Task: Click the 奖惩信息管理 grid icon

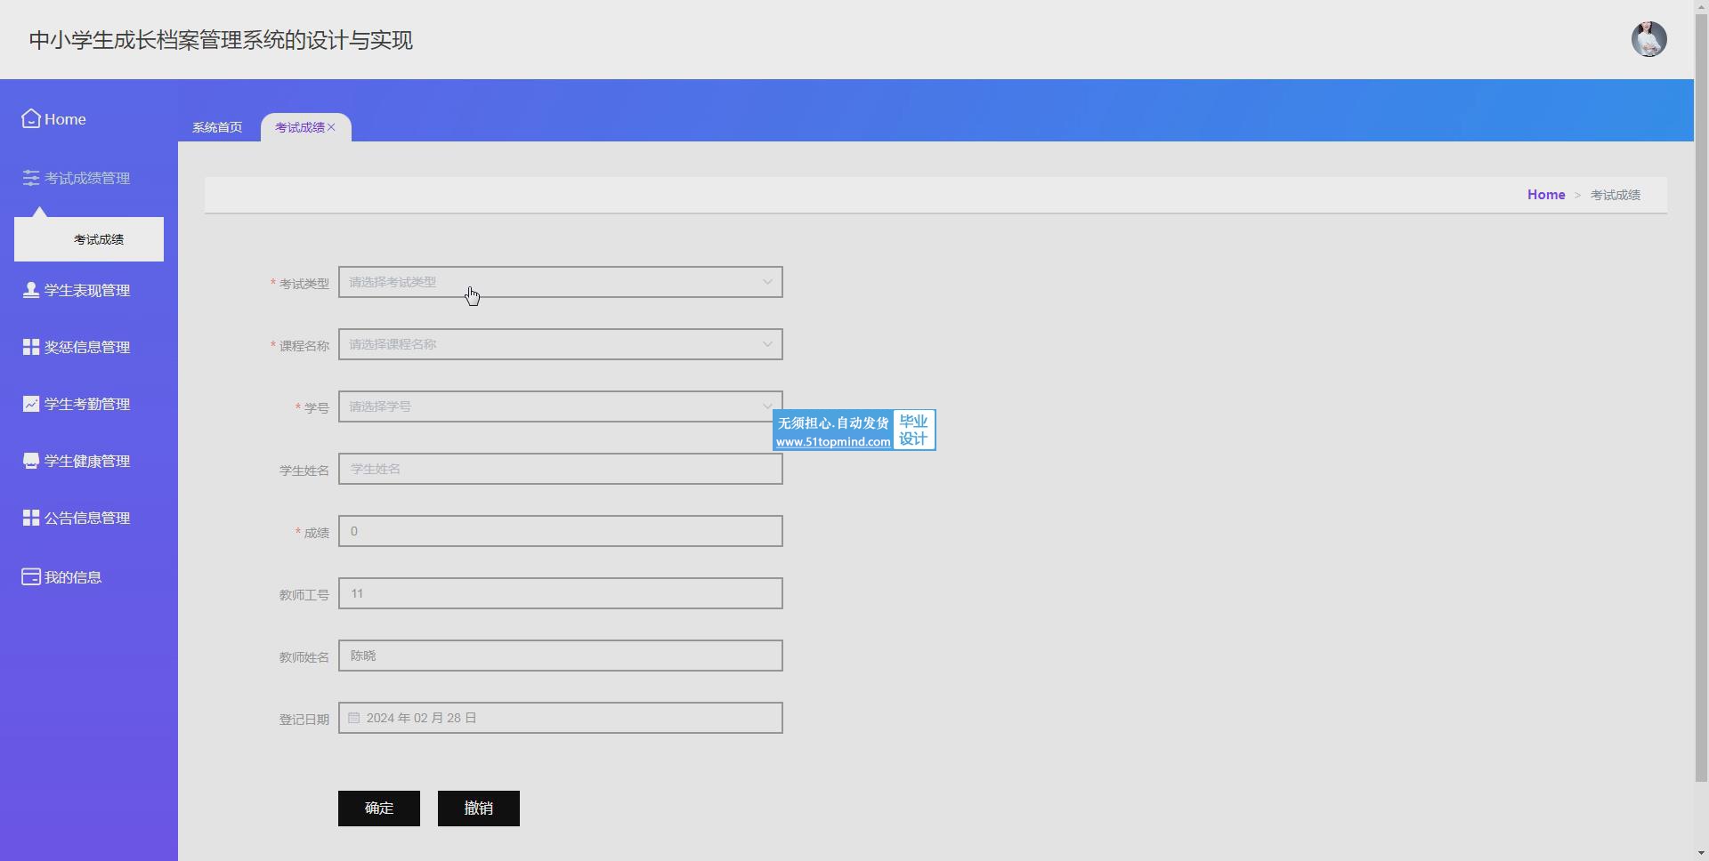Action: pyautogui.click(x=31, y=348)
